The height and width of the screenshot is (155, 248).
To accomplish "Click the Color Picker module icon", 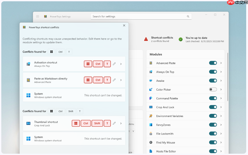I will 151,90.
